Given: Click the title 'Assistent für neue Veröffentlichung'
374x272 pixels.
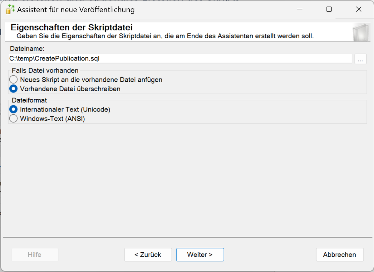Looking at the screenshot, I should pos(76,10).
